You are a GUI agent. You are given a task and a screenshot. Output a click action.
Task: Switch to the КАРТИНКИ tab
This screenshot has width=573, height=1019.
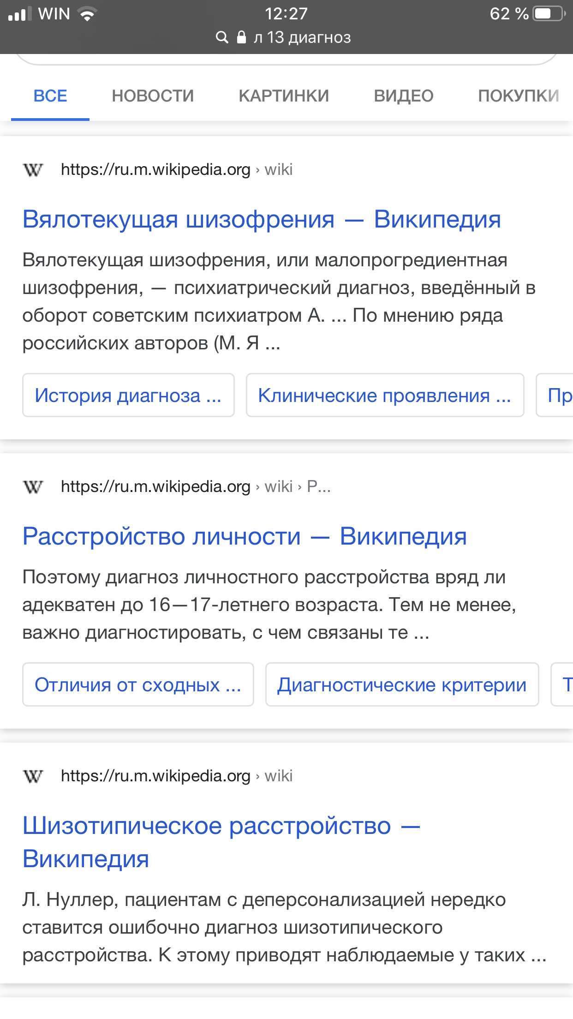point(284,96)
